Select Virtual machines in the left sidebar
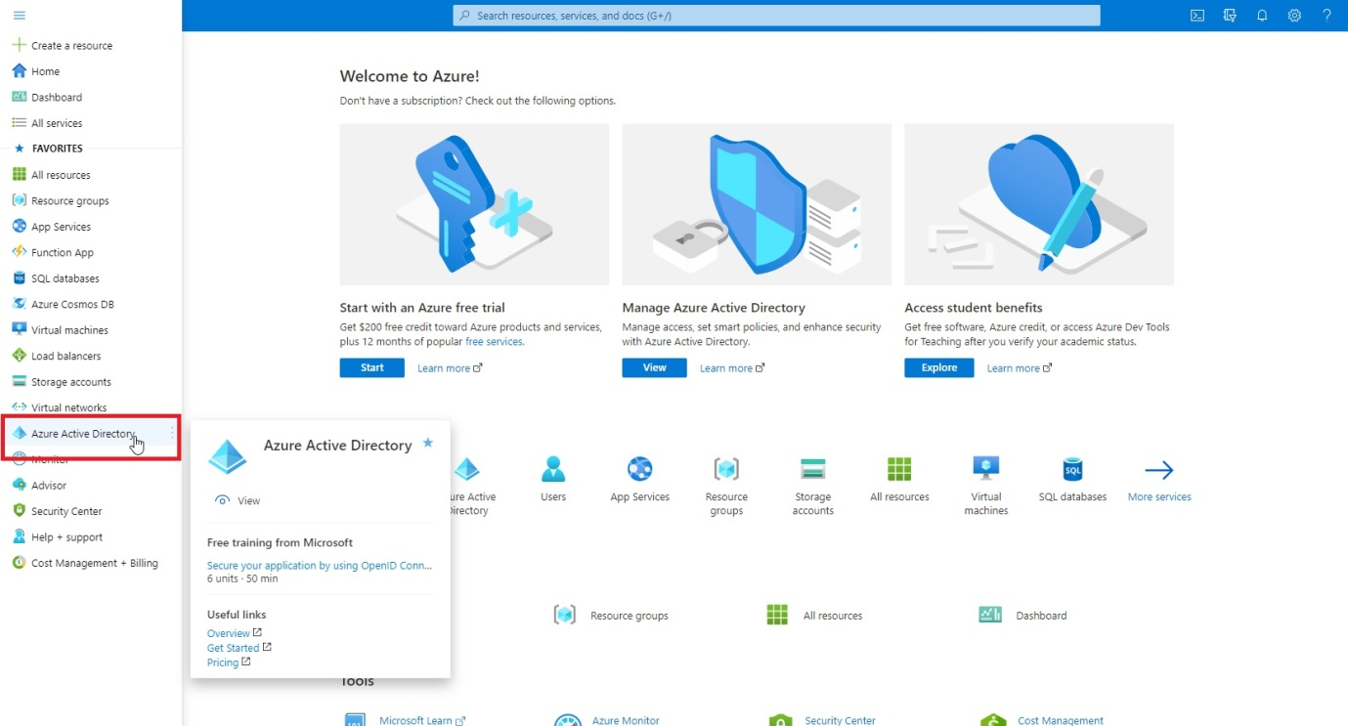The width and height of the screenshot is (1348, 726). (69, 330)
